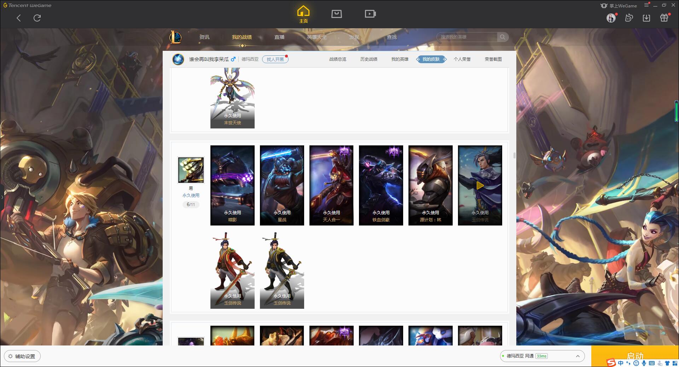Image resolution: width=679 pixels, height=367 pixels.
Task: Open the 资讯 tab
Action: [204, 37]
